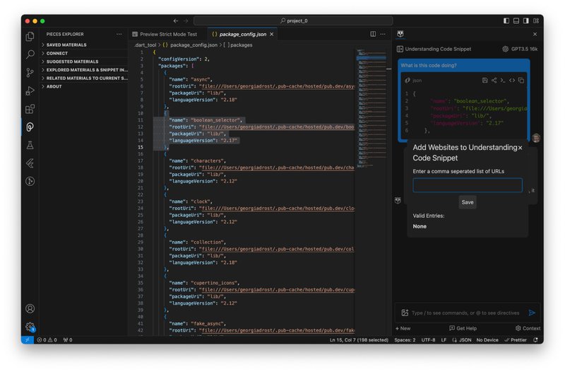The image size is (565, 372).
Task: Click .dart_tool in the breadcrumb
Action: [145, 45]
